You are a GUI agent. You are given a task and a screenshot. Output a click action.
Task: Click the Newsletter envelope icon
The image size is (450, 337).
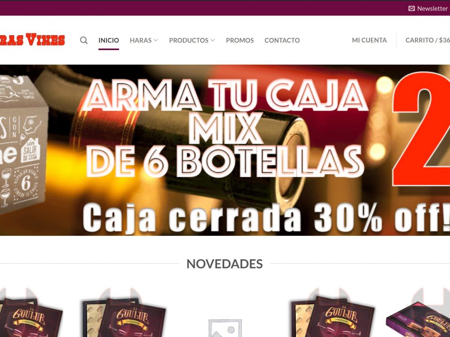click(x=411, y=8)
